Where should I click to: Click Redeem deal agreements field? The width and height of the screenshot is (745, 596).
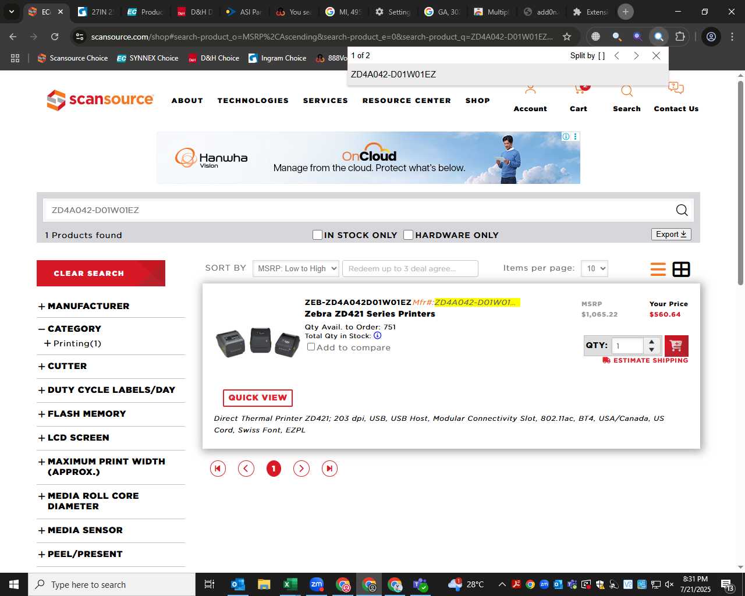(x=410, y=268)
